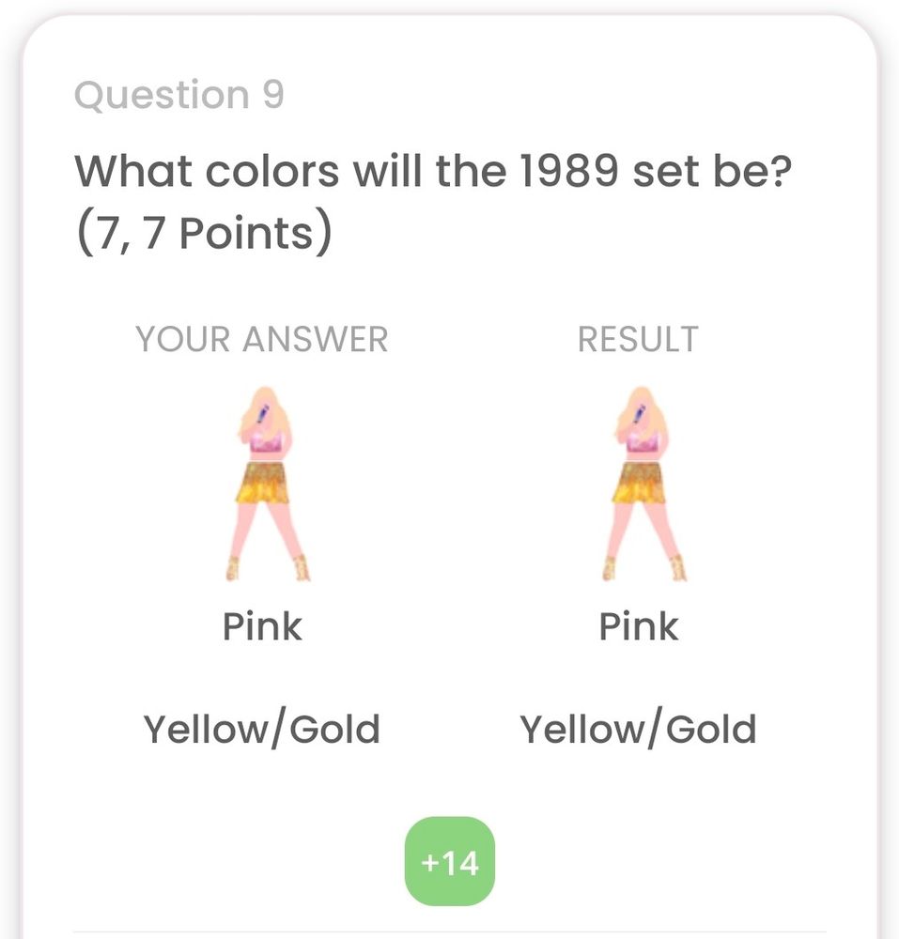Pick the gold skirt on RESULT figure

point(641,483)
